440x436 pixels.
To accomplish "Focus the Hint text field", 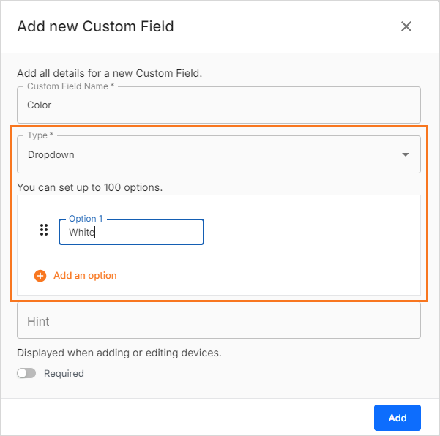I will [218, 321].
